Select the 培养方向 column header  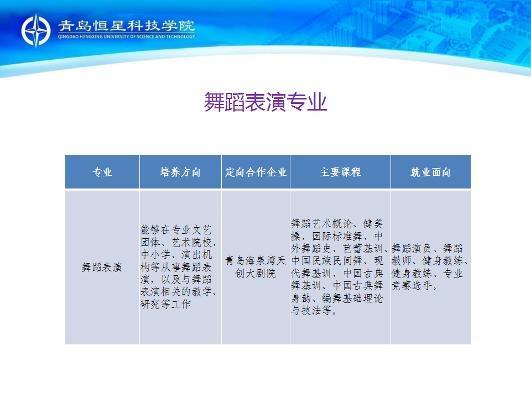(x=180, y=172)
